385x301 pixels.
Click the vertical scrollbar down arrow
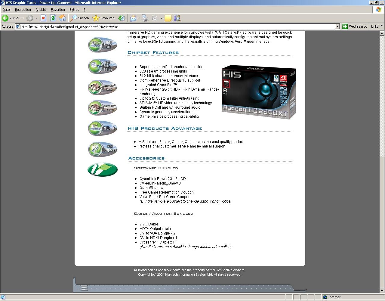tap(382, 291)
